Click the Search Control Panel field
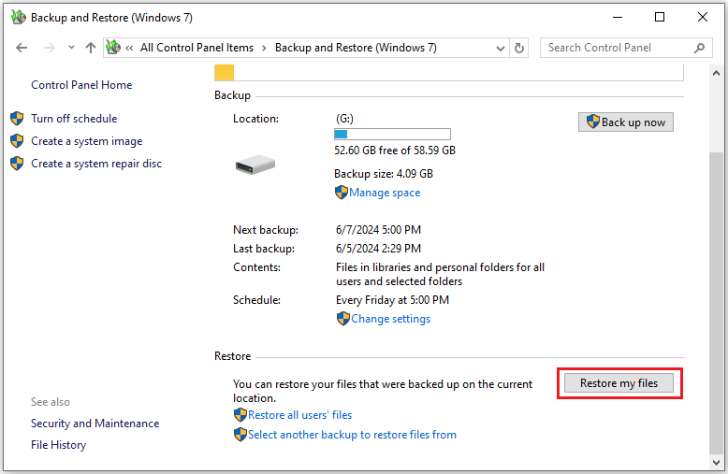The width and height of the screenshot is (728, 474). coord(626,48)
